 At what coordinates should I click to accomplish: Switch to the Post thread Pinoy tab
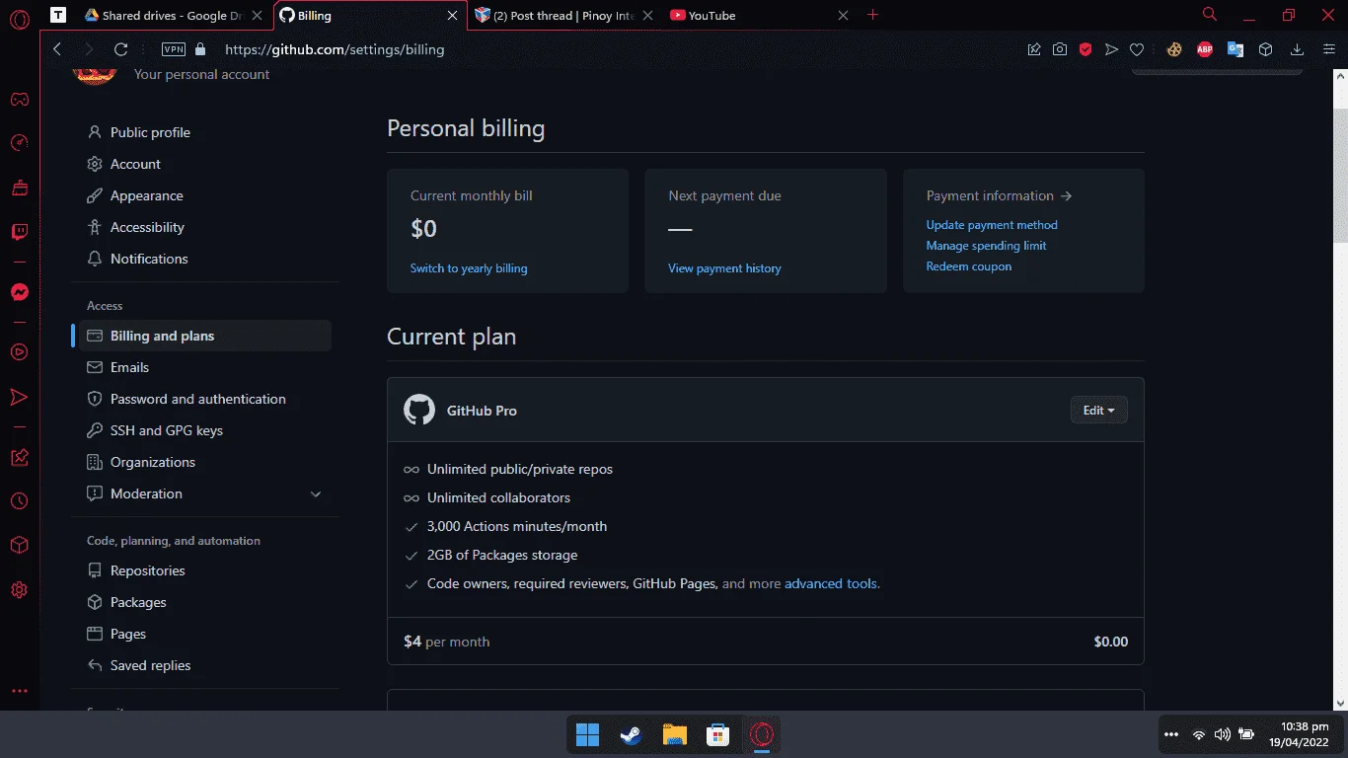coord(562,15)
